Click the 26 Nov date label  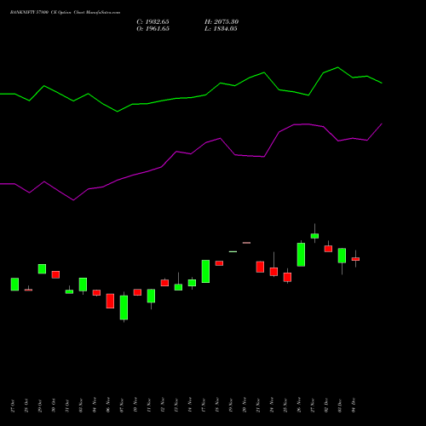299,406
